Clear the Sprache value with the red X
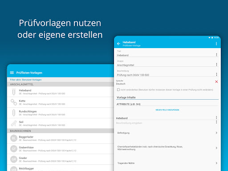This screenshot has height=171, width=228. 216,81
